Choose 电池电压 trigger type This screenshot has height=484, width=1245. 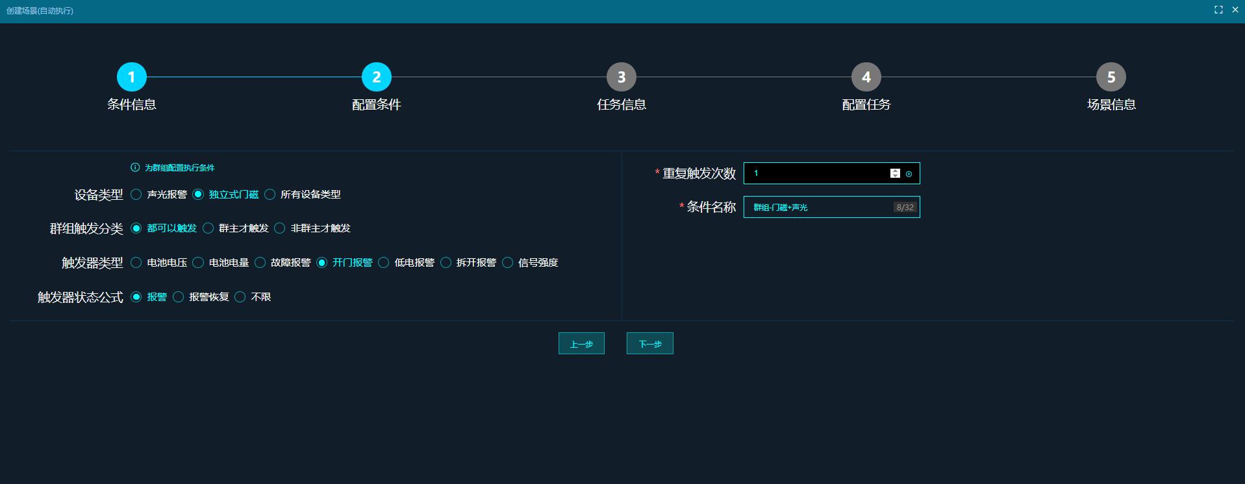(x=136, y=263)
